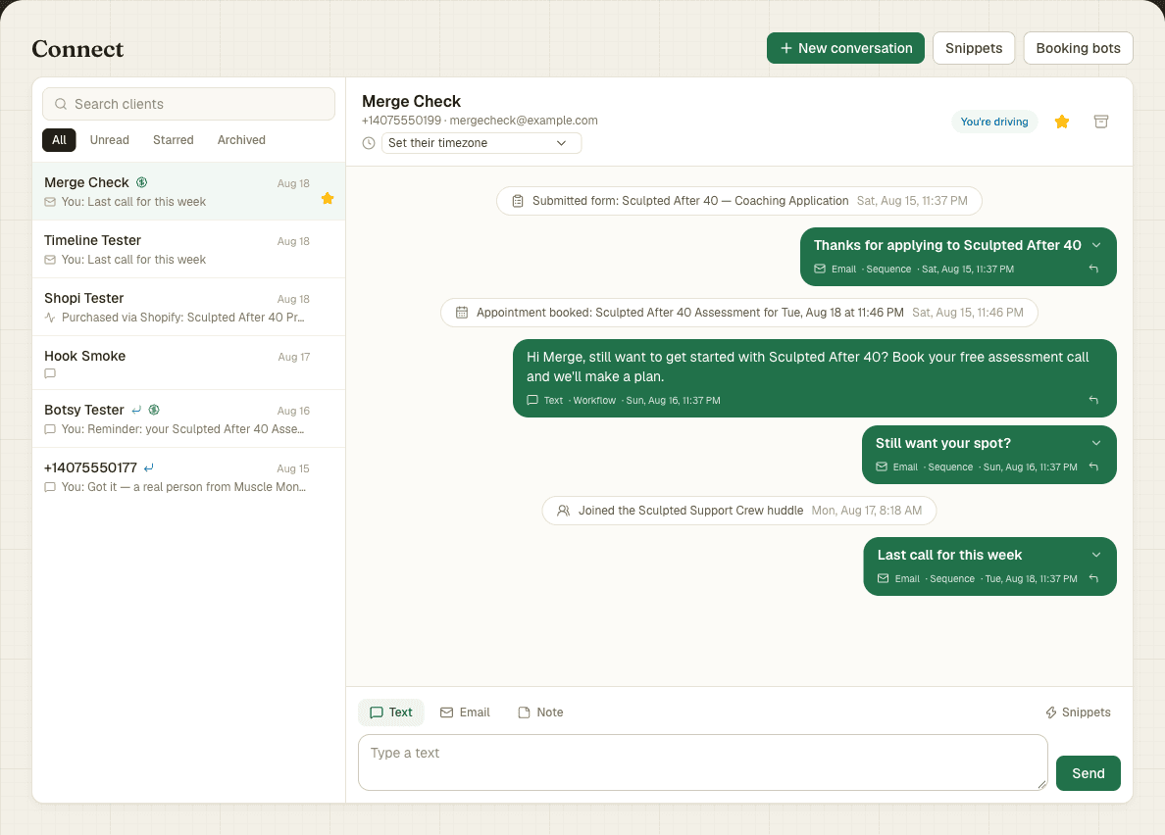Image resolution: width=1165 pixels, height=835 pixels.
Task: Expand the Thanks for applying email message
Action: pyautogui.click(x=1096, y=245)
